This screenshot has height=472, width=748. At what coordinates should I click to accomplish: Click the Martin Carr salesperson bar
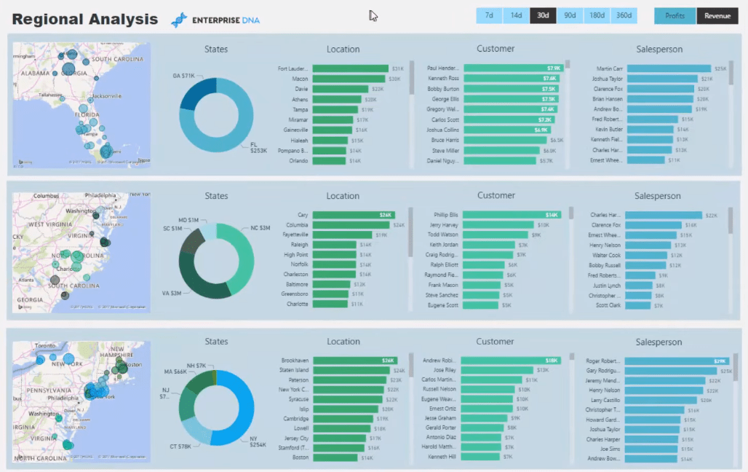(669, 68)
